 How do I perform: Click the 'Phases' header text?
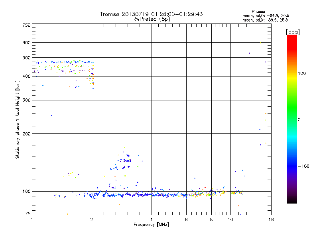pos(258,12)
